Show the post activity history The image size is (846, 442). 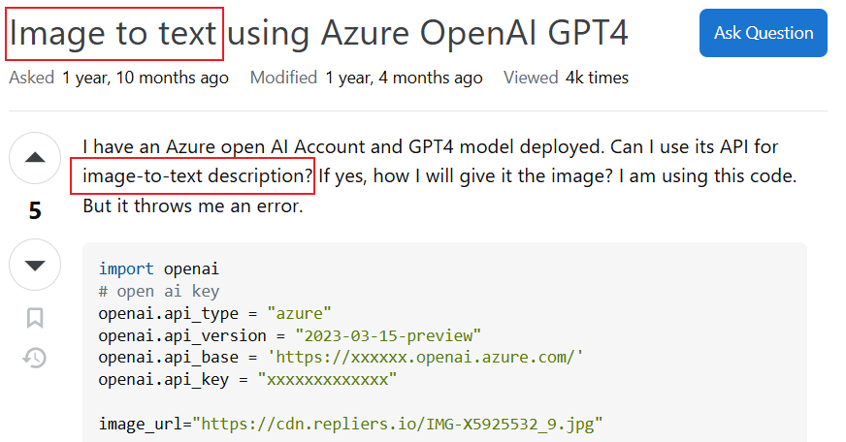click(x=35, y=358)
